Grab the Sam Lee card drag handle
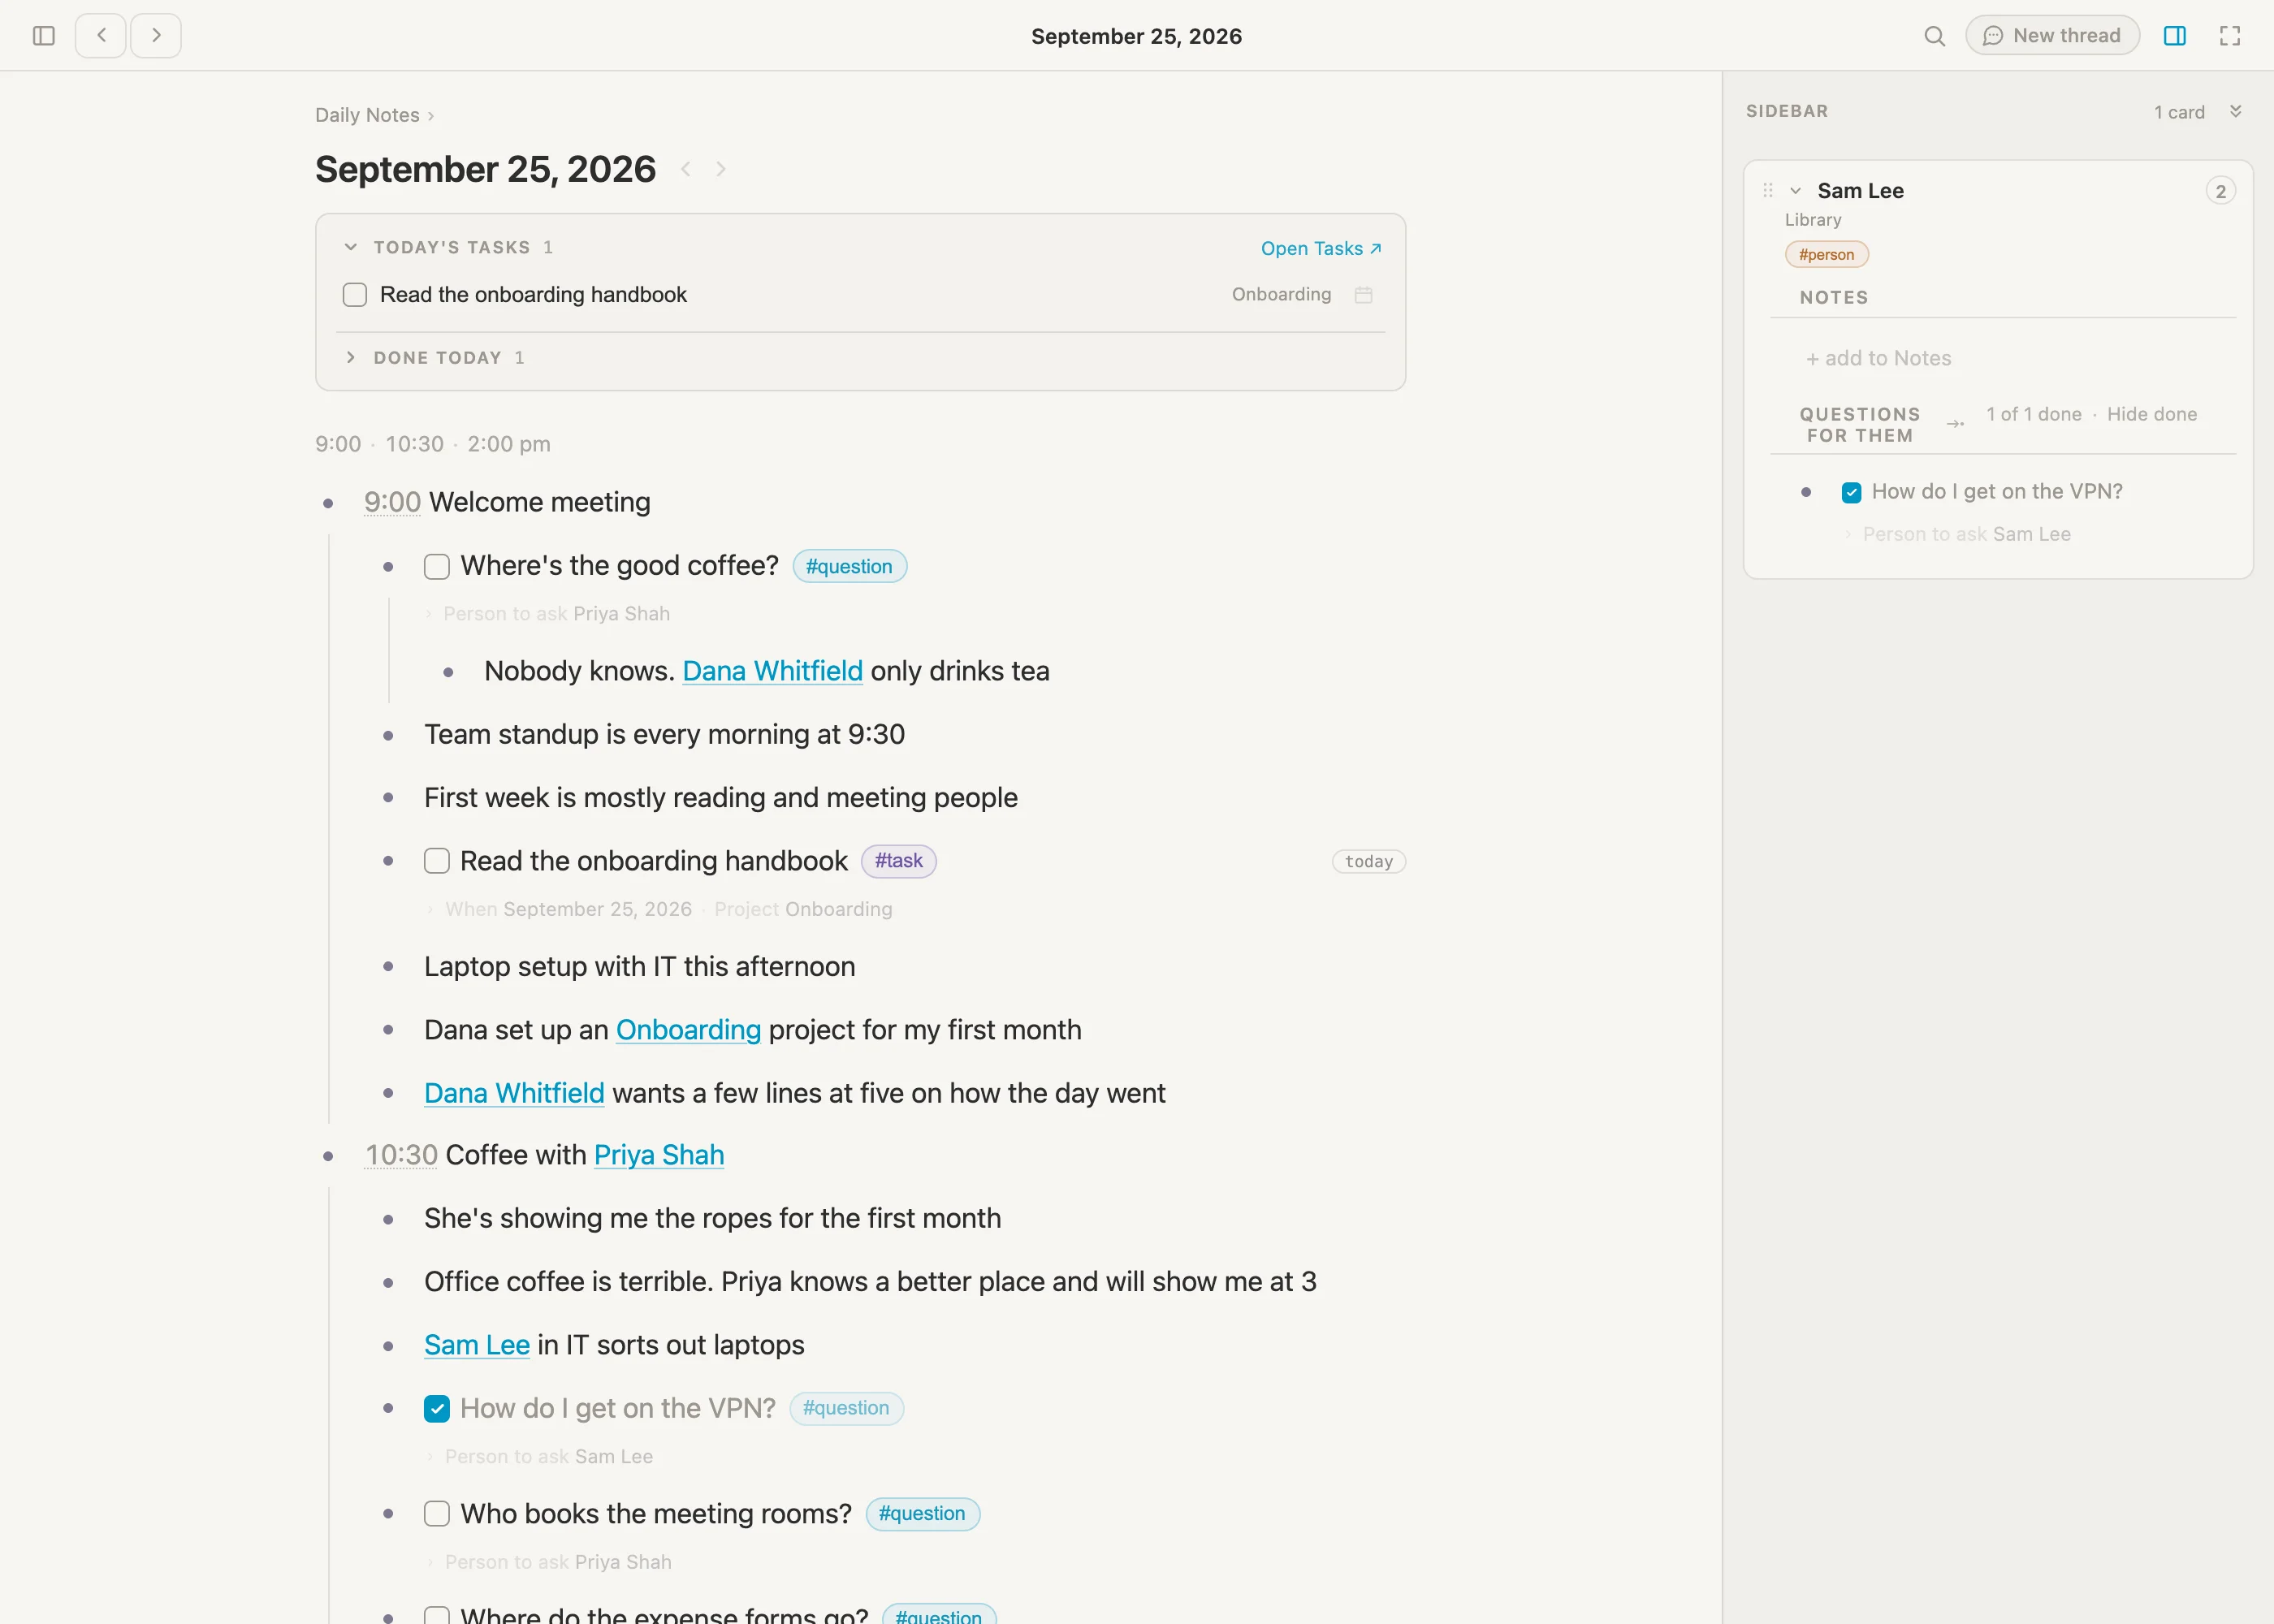Image resolution: width=2274 pixels, height=1624 pixels. coord(1767,190)
